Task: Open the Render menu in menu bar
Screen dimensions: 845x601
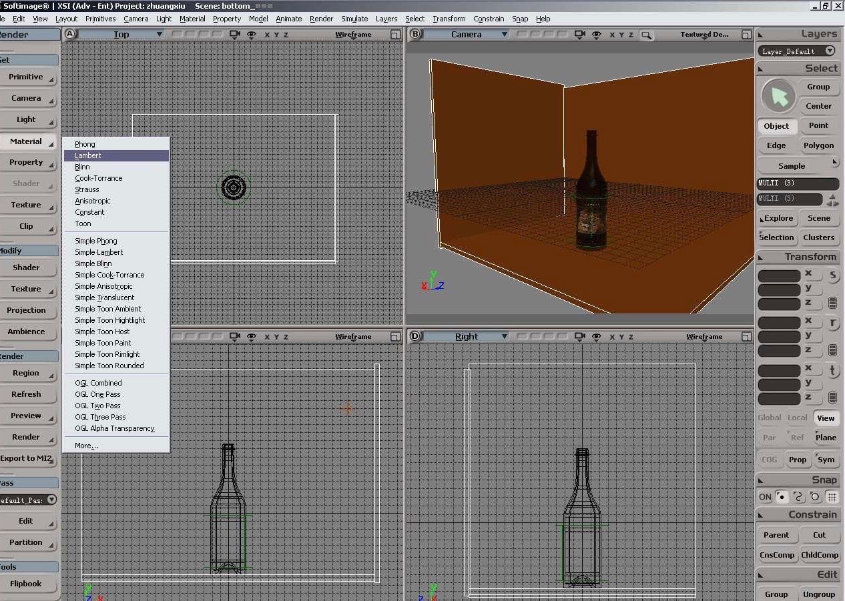Action: point(321,19)
